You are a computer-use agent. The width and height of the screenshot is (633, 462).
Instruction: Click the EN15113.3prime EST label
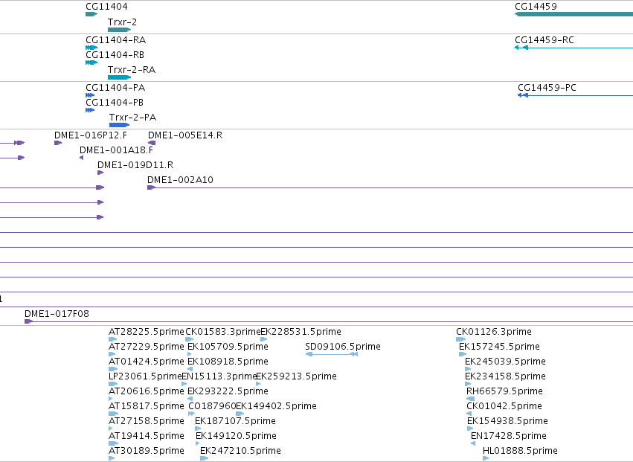click(219, 376)
